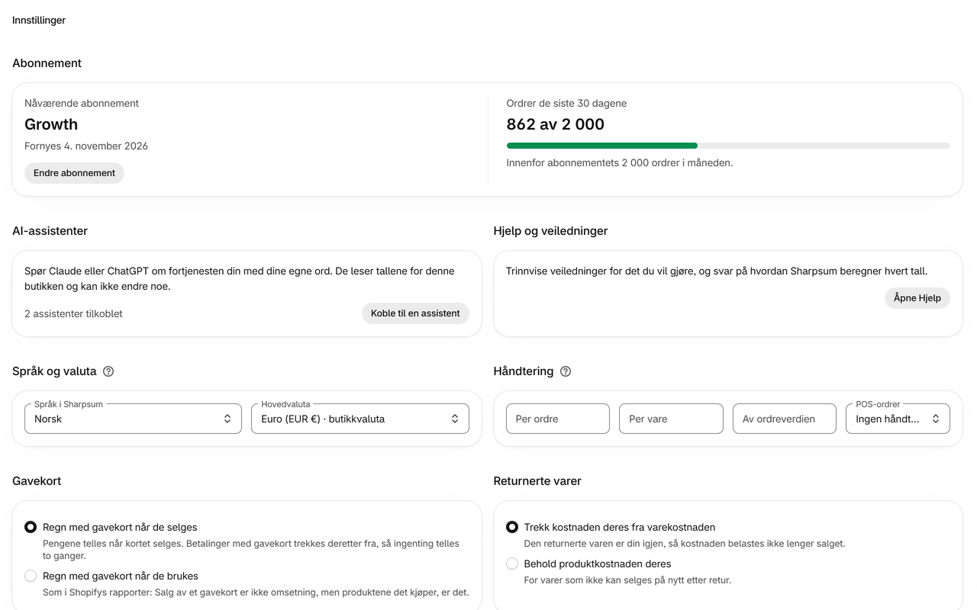Click the 'Nåværende abonnement' label

point(82,103)
